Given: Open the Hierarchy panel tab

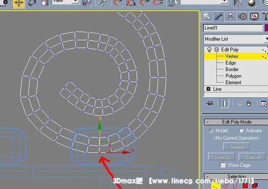Looking at the screenshot, I should pos(230,16).
